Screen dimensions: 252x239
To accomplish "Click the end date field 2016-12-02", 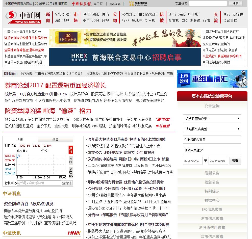I will point(218,161).
